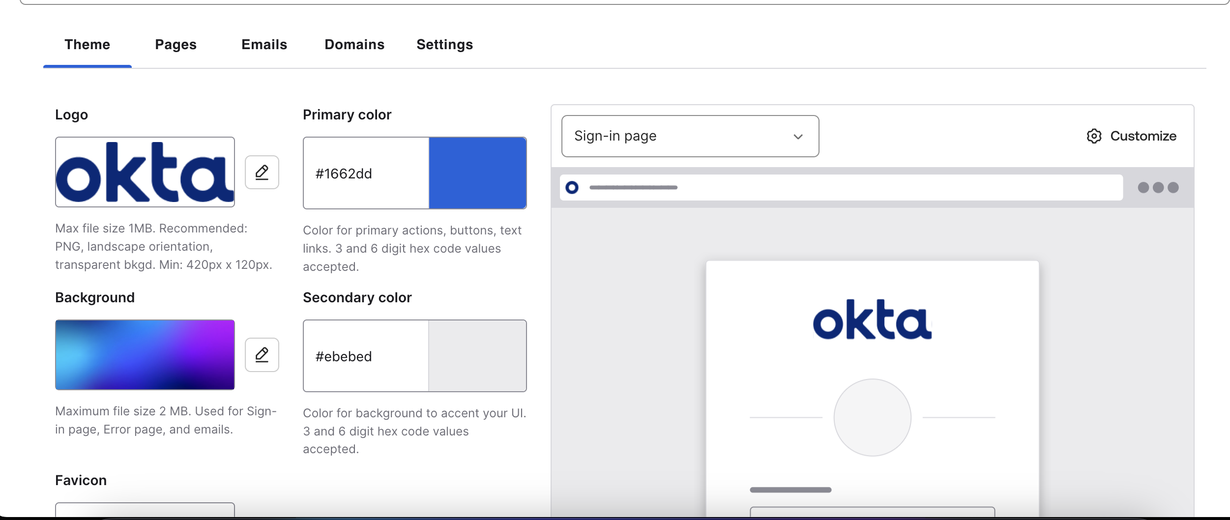Click 'Max file size 1MB' help text

pos(164,246)
